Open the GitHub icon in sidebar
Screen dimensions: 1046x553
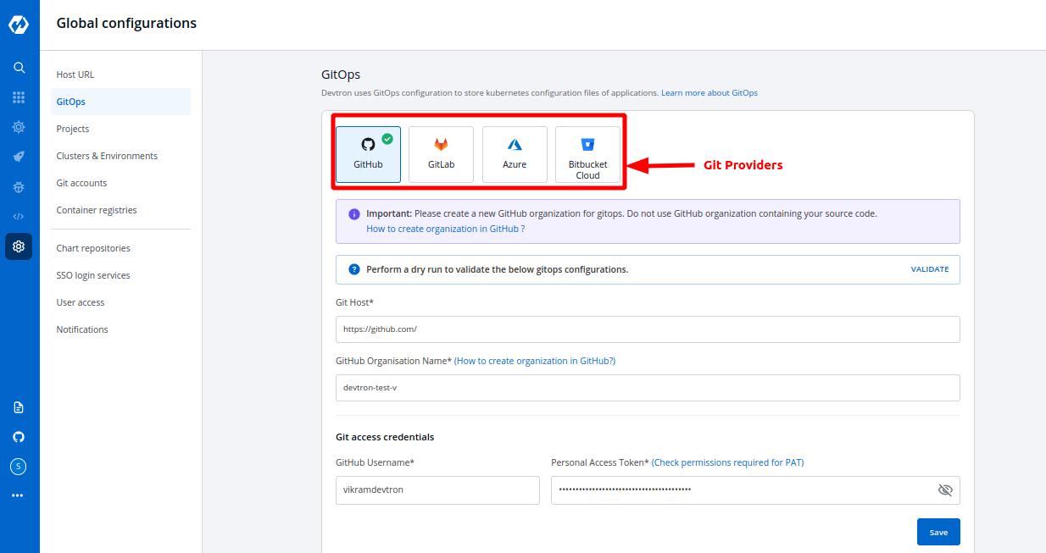[19, 437]
